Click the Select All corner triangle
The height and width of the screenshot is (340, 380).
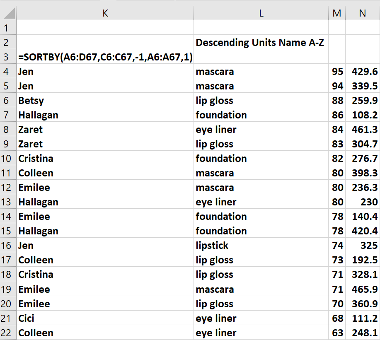(x=8, y=14)
